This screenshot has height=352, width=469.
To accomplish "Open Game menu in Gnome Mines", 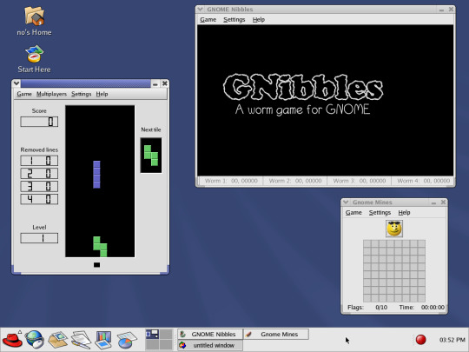I will coord(353,213).
